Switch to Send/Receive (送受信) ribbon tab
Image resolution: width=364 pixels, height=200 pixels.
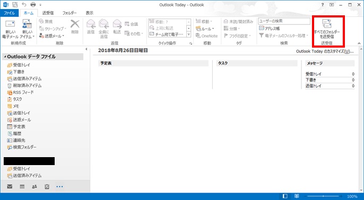point(48,13)
